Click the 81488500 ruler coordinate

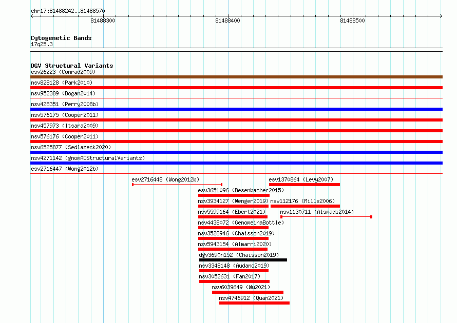pyautogui.click(x=352, y=21)
